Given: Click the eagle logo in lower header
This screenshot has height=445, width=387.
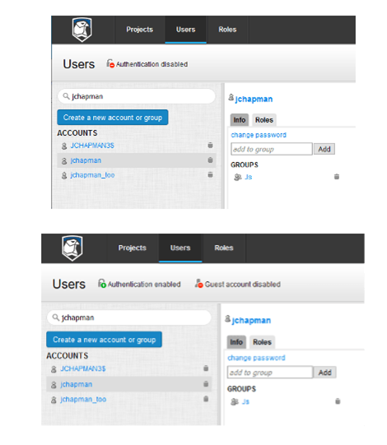Looking at the screenshot, I should pos(72,248).
